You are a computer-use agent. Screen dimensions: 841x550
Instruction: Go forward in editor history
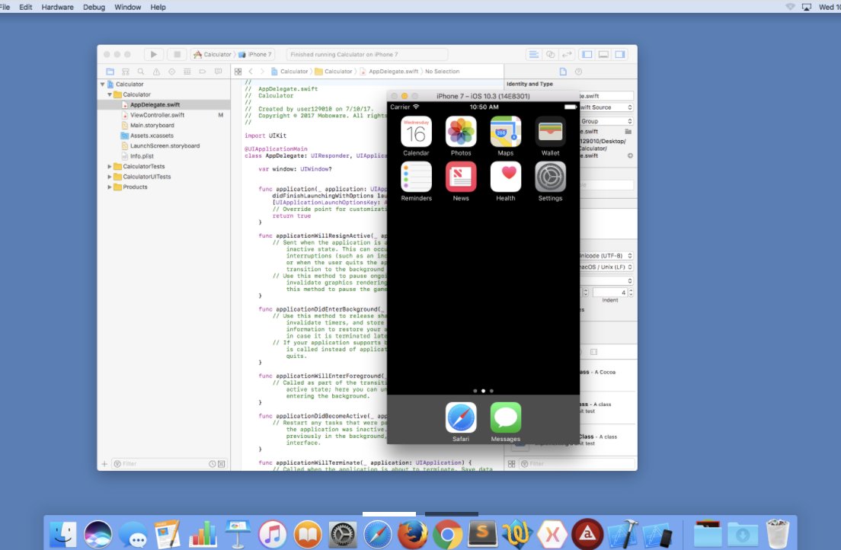(x=262, y=72)
